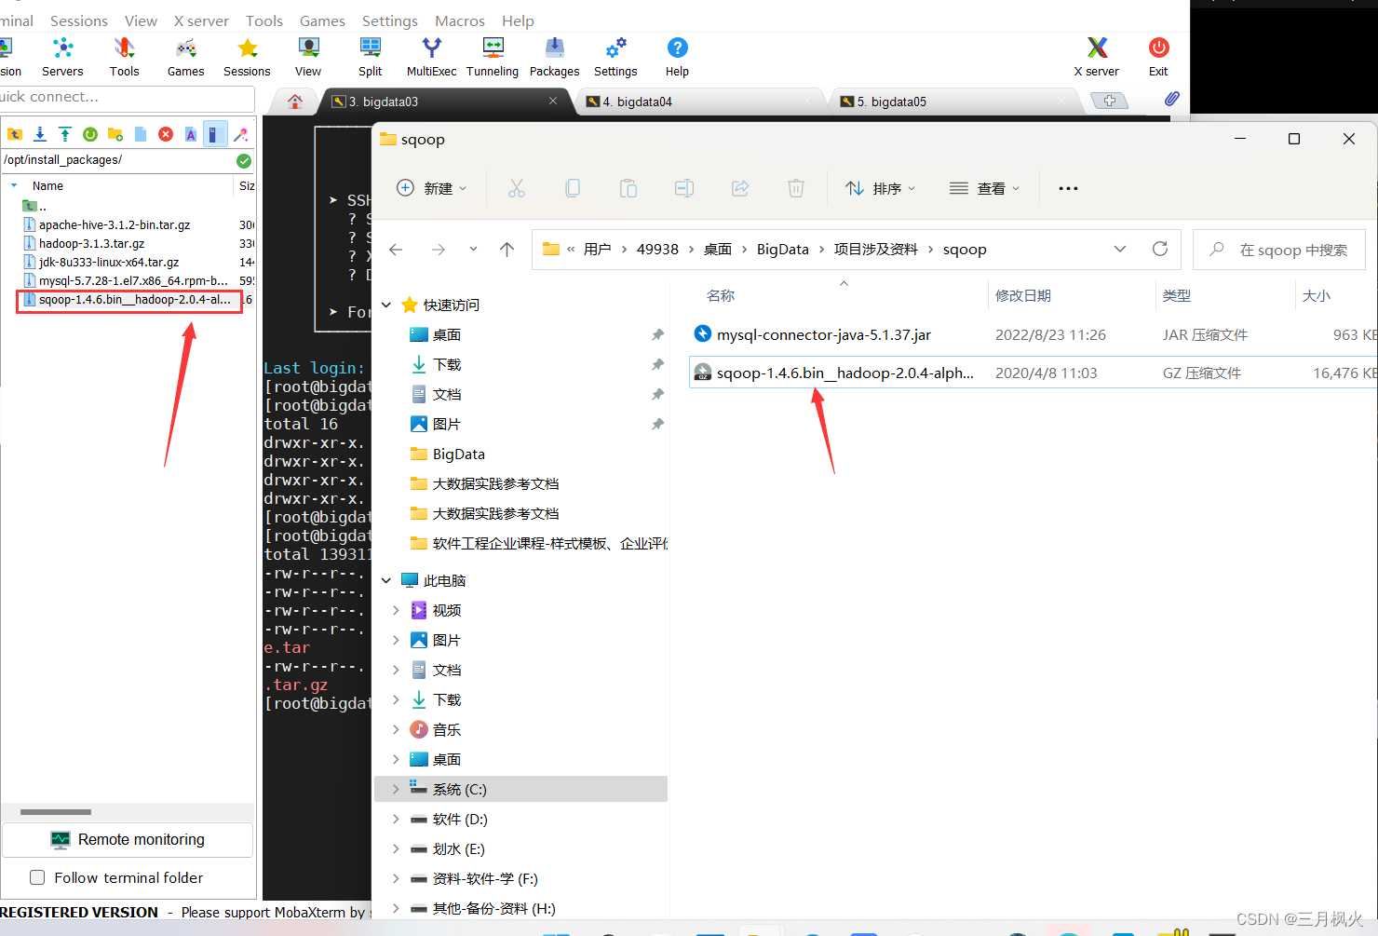
Task: Expand the address bar history dropdown
Action: [x=1120, y=249]
